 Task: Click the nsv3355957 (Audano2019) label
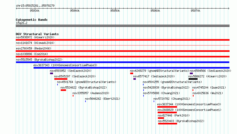click(91, 93)
